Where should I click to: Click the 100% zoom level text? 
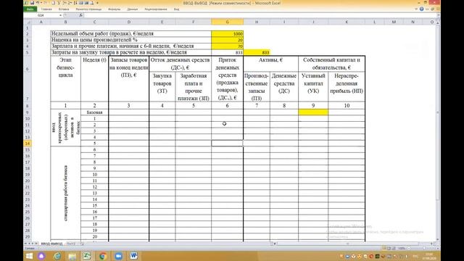point(402,248)
